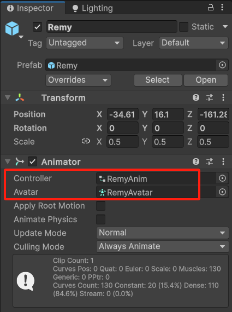Click the Controller object picker circle
The width and height of the screenshot is (232, 312).
(x=222, y=178)
